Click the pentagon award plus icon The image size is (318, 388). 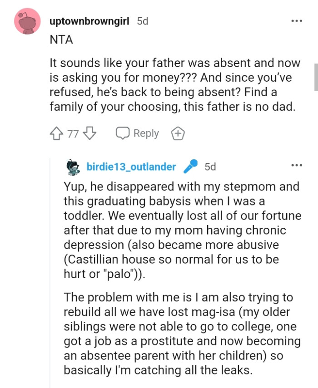pyautogui.click(x=178, y=133)
